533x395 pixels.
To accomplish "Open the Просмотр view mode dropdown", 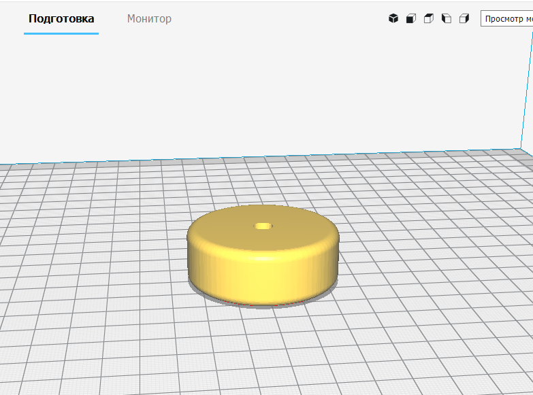I will (507, 18).
